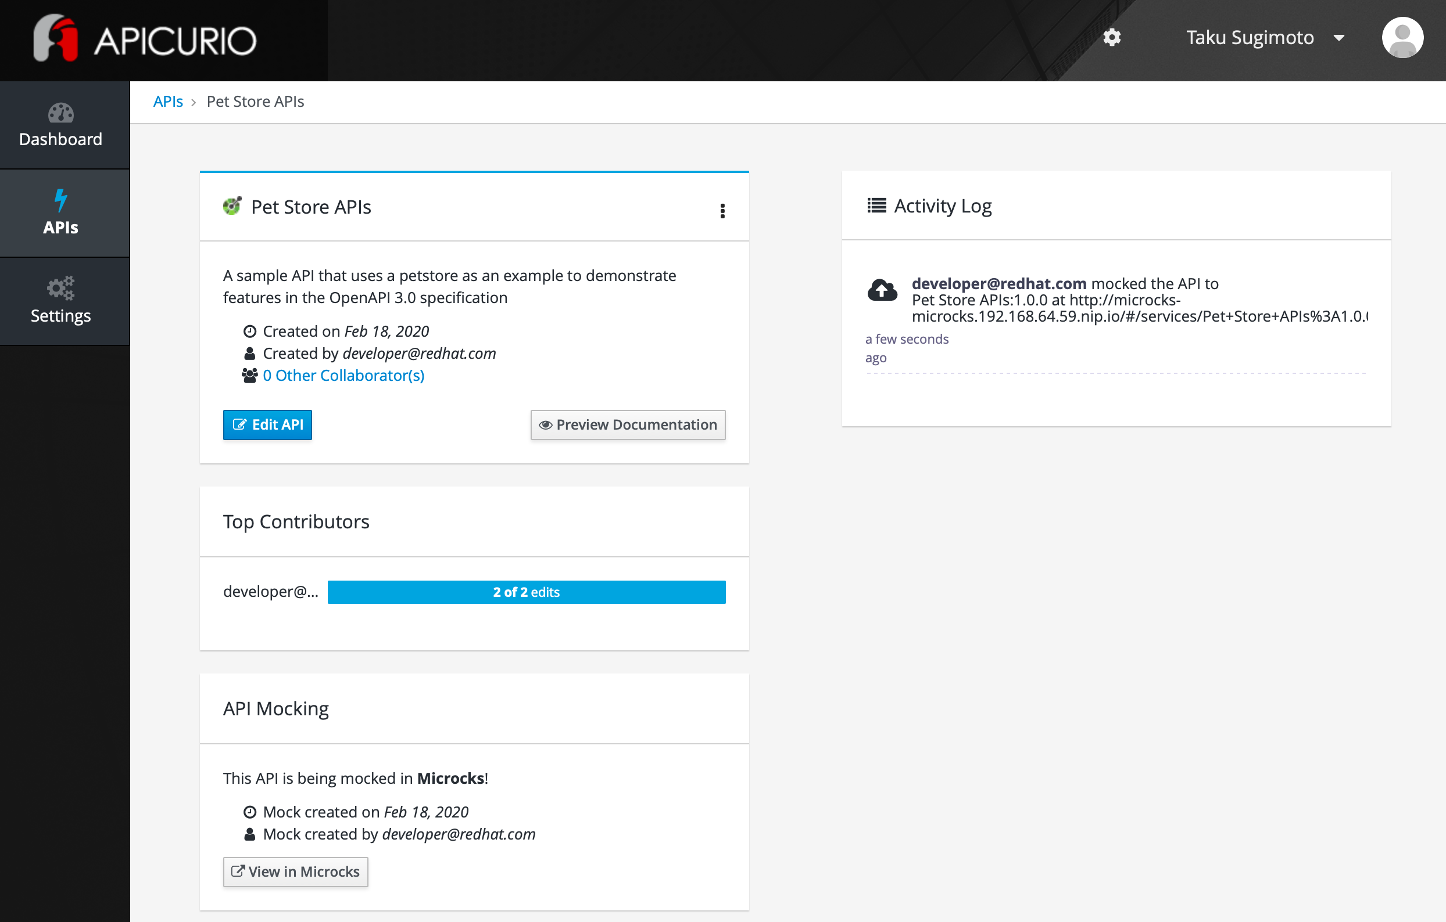Click the 'a few seconds ago' timestamp
Image resolution: width=1446 pixels, height=922 pixels.
[x=907, y=348]
